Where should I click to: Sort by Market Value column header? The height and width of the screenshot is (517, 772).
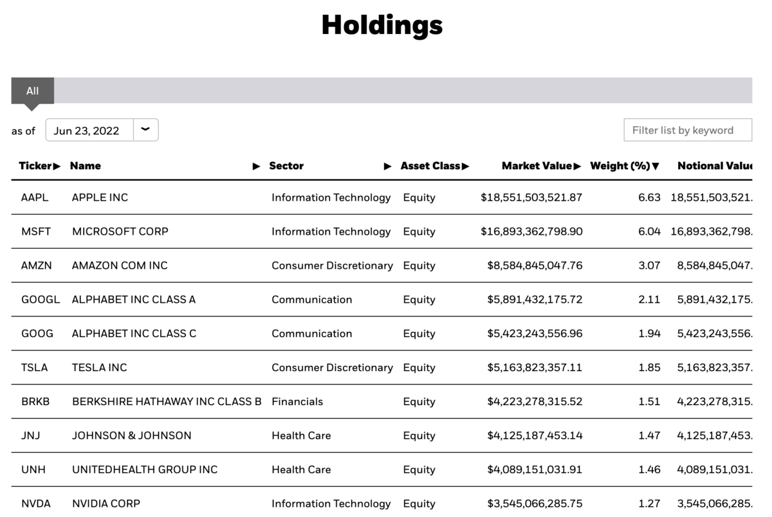541,166
